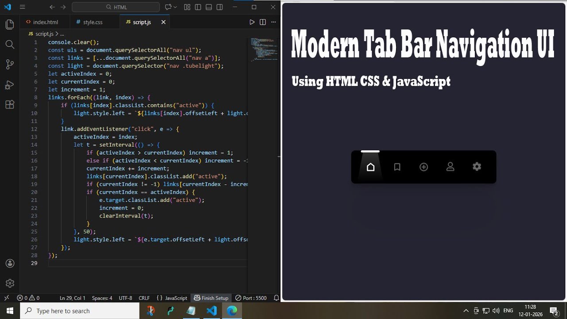This screenshot has height=319, width=567.
Task: Select the script.js editor tab
Action: coord(142,22)
